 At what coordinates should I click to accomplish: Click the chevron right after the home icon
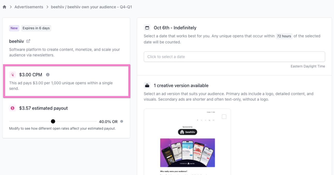(11, 7)
